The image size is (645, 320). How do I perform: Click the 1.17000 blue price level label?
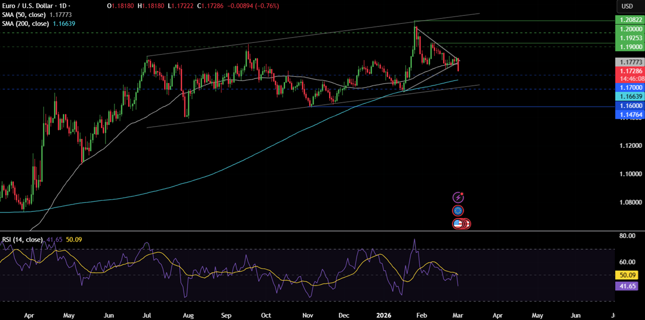629,87
